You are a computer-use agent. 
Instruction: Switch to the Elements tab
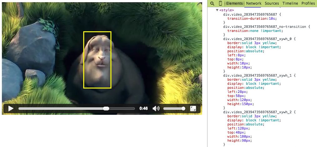pos(234,3)
